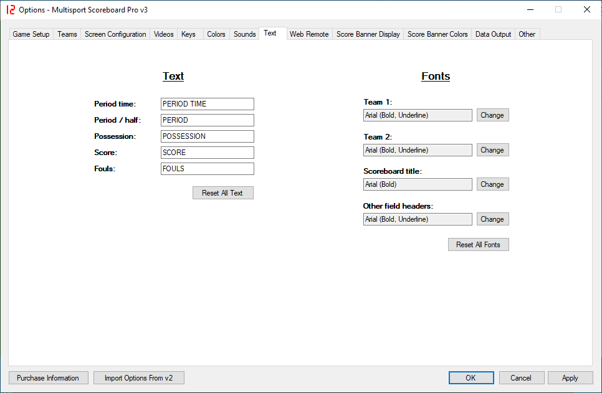602x393 pixels.
Task: Switch to Score Banner Display tab
Action: pos(368,34)
